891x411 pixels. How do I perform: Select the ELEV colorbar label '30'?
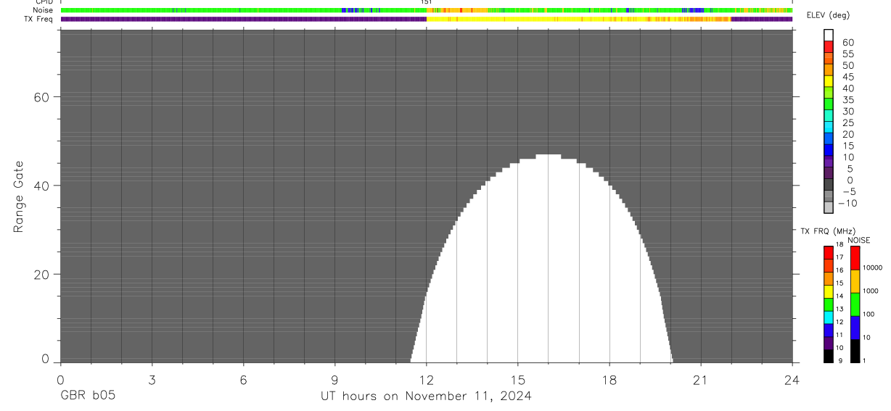pyautogui.click(x=847, y=111)
